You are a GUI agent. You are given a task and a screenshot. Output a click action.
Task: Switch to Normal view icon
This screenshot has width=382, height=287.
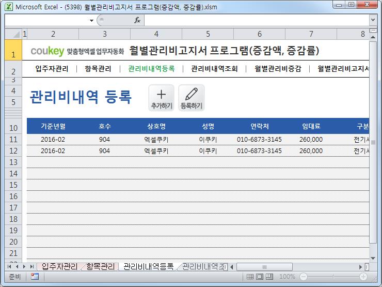(250, 277)
